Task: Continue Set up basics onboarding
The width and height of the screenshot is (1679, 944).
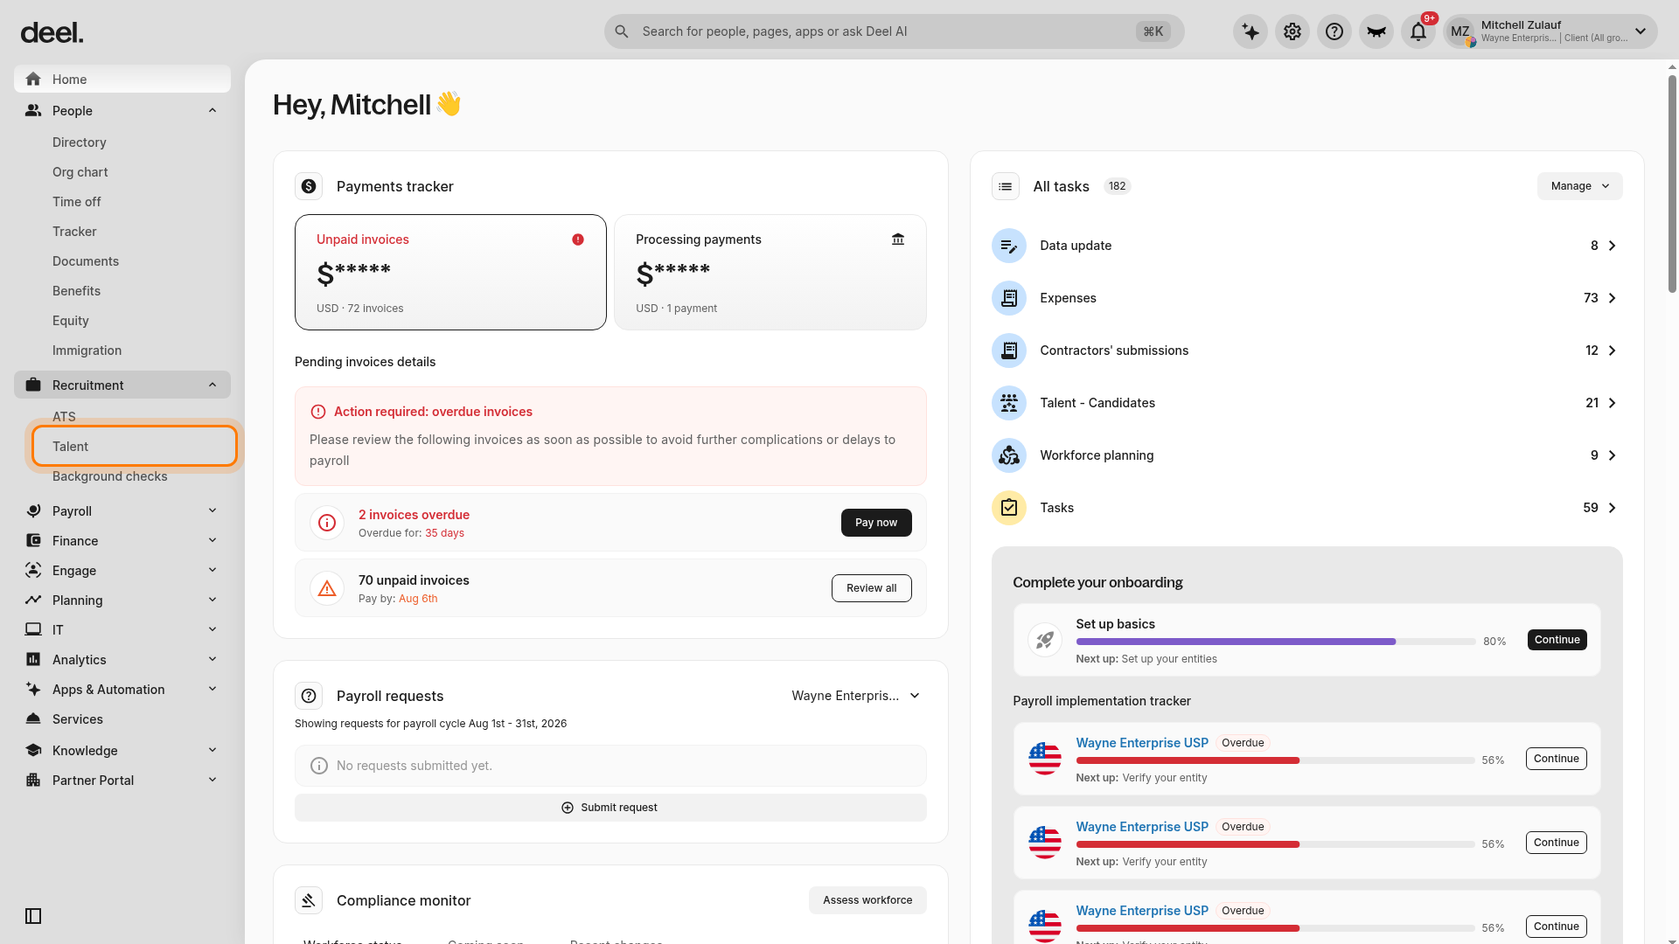Action: [x=1557, y=640]
